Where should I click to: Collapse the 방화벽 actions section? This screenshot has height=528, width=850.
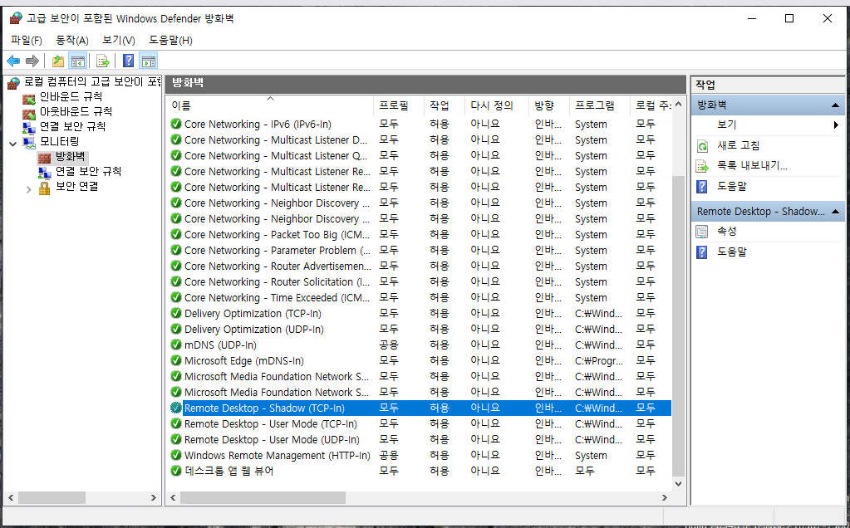tap(835, 105)
